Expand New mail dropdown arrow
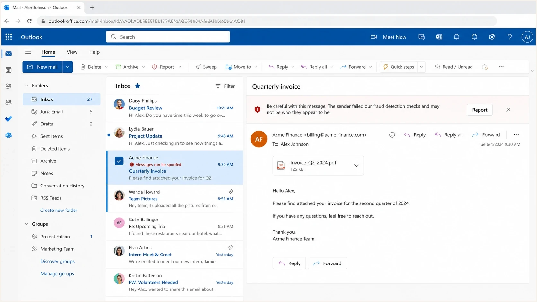Screen dimensions: 537x302 pos(67,67)
